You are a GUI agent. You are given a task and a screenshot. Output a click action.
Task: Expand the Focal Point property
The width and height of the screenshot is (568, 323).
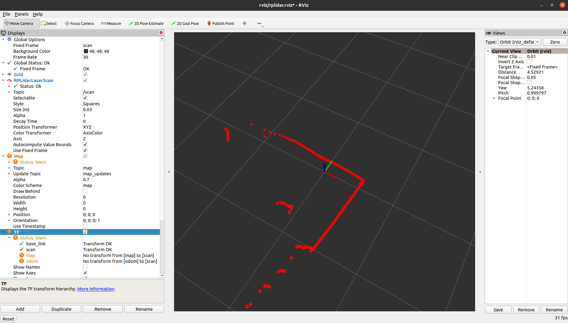(494, 98)
